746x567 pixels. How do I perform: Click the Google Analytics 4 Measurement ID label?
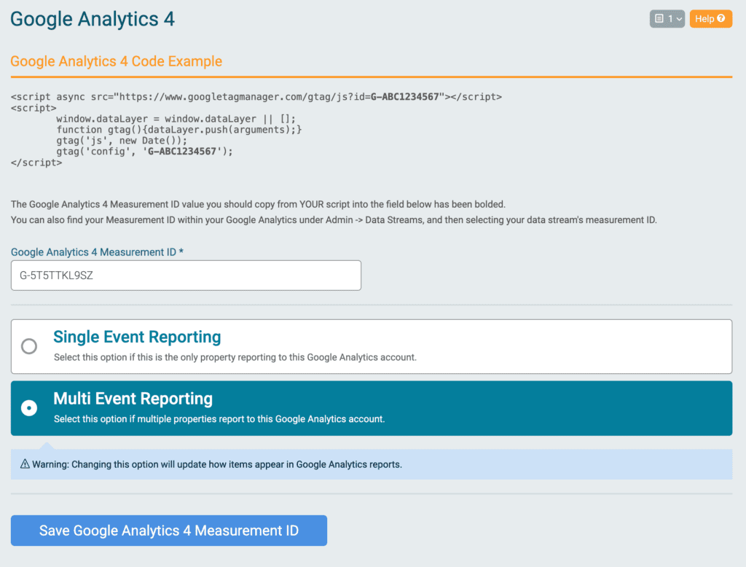tap(97, 252)
